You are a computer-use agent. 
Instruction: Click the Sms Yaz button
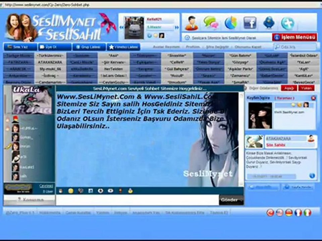coord(20,47)
